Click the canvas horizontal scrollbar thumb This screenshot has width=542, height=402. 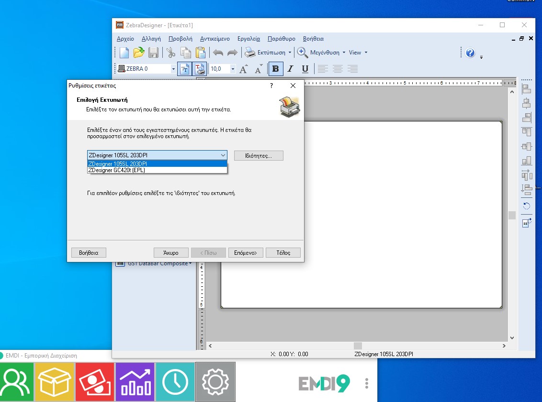[x=358, y=346]
